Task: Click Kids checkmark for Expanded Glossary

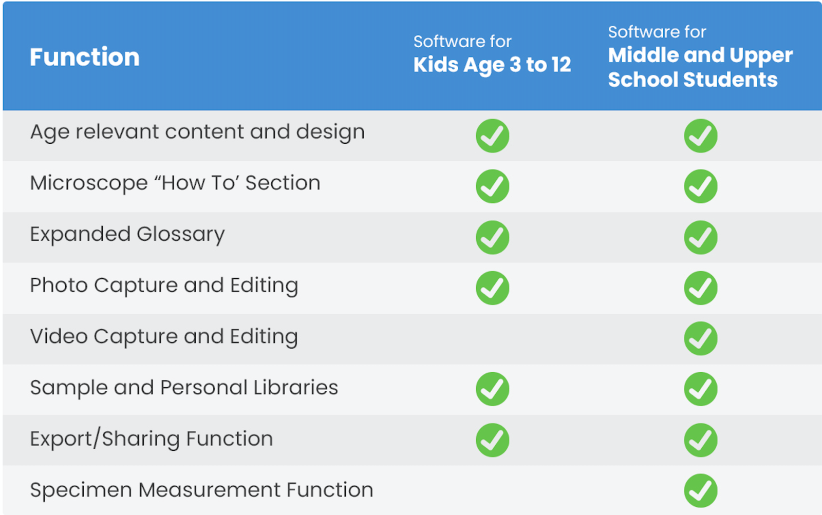Action: tap(492, 237)
